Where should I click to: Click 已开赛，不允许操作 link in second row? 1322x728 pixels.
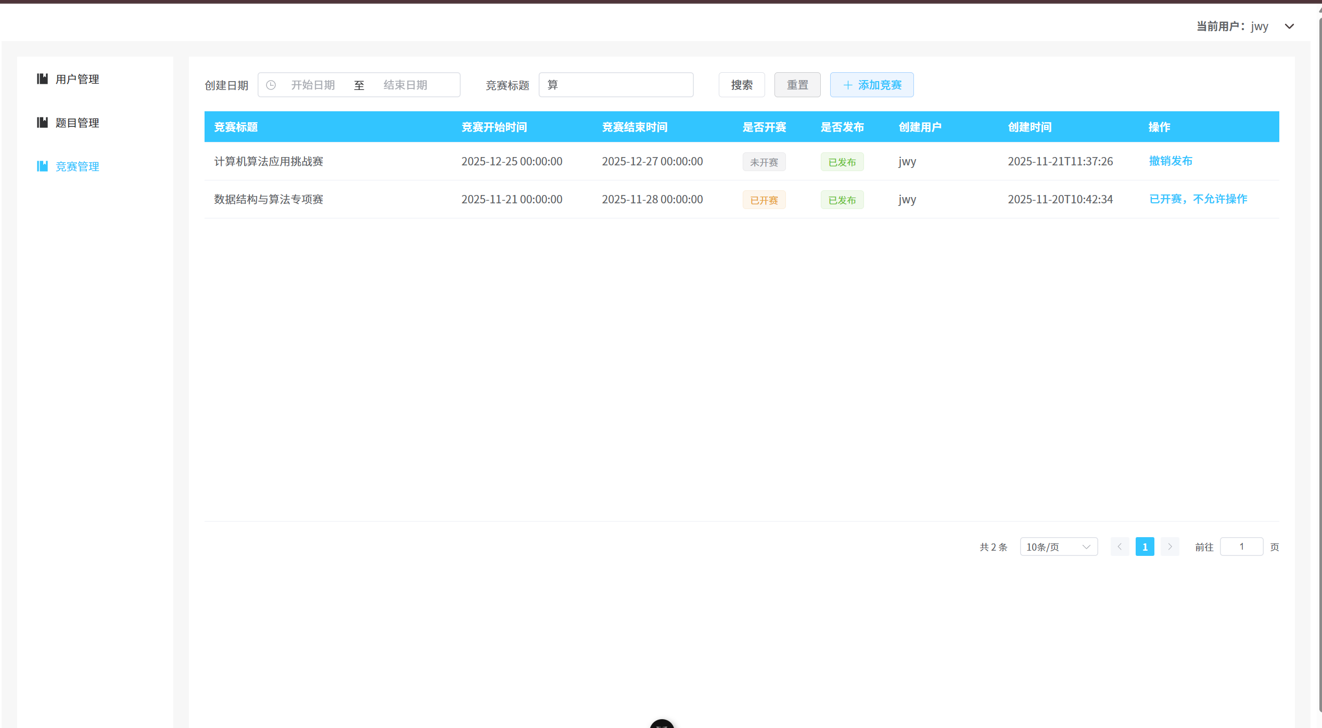1198,199
